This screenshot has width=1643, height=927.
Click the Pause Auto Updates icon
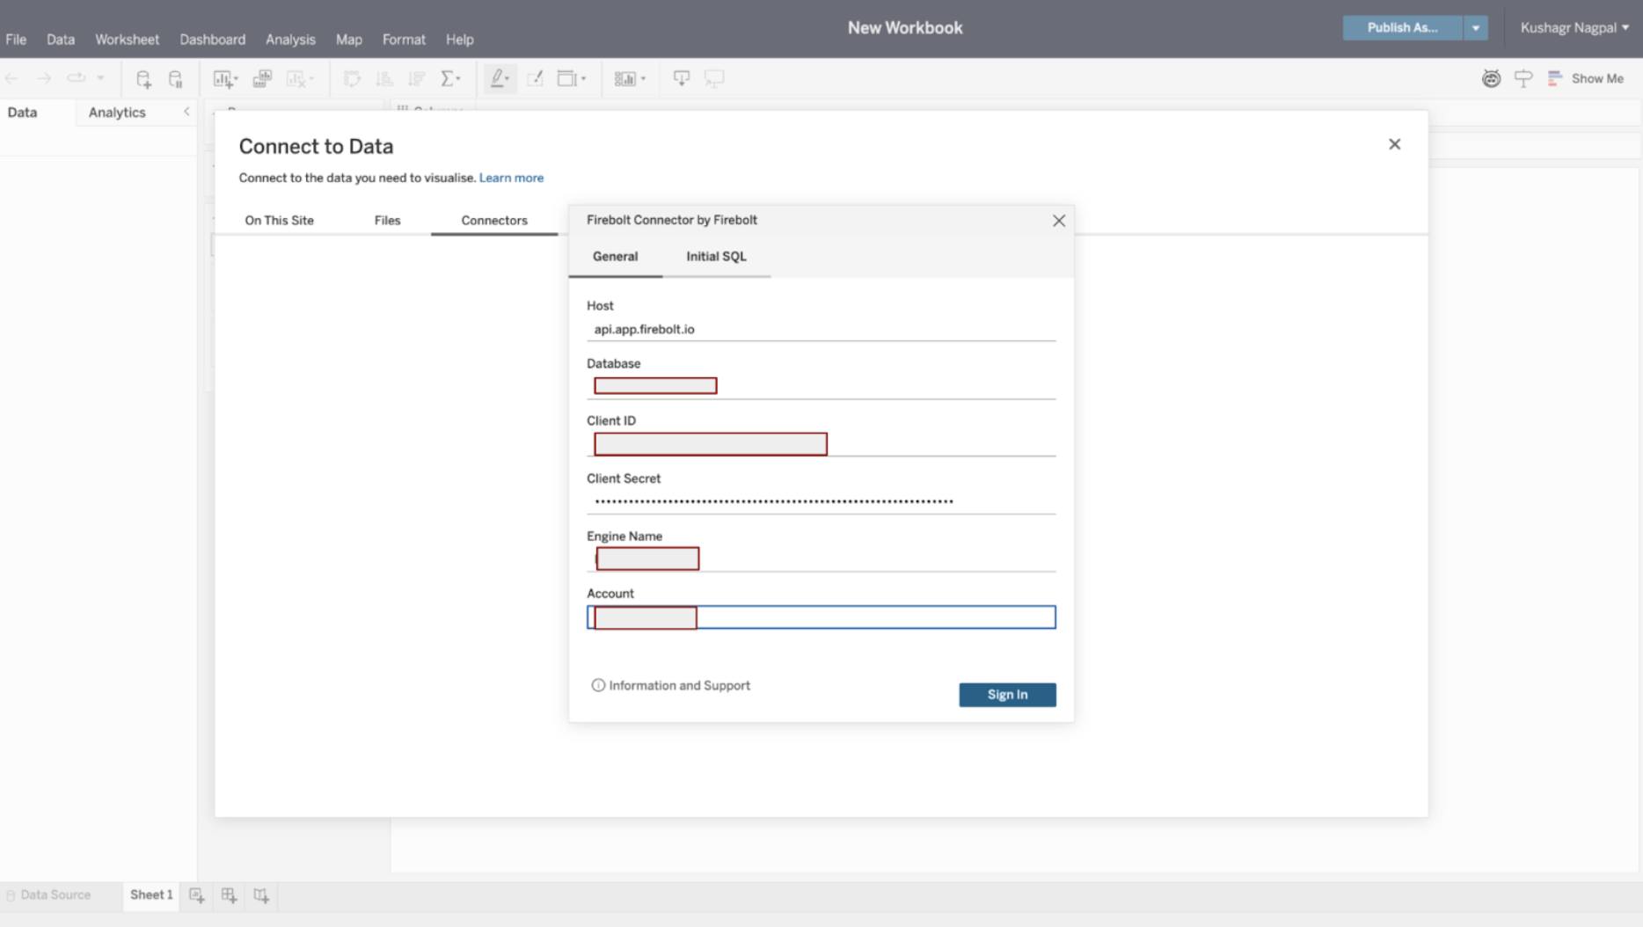click(176, 79)
